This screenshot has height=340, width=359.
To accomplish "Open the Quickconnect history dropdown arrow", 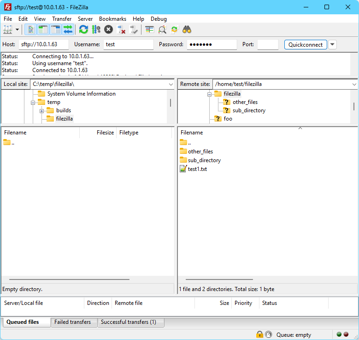I will coord(332,44).
